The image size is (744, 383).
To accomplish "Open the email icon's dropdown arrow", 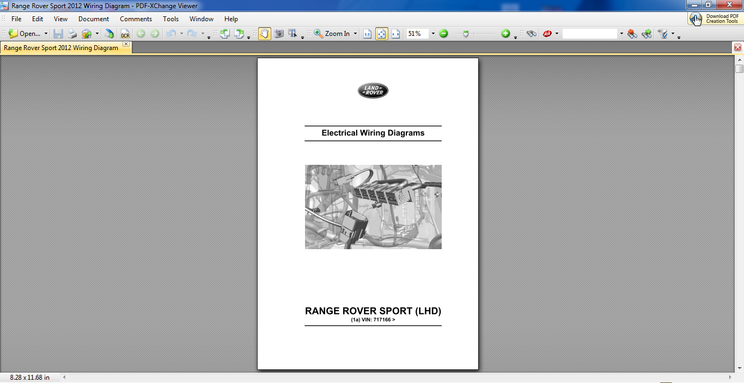I will pos(97,34).
